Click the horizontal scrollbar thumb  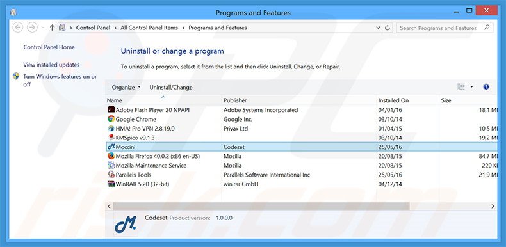pyautogui.click(x=261, y=206)
